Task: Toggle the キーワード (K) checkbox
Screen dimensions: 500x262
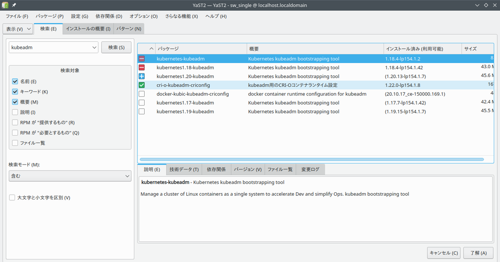Action: click(x=15, y=92)
